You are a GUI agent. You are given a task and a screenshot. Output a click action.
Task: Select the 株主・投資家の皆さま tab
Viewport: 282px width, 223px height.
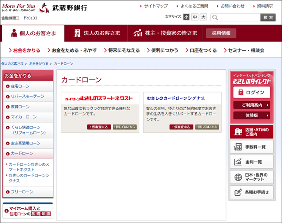pos(165,33)
